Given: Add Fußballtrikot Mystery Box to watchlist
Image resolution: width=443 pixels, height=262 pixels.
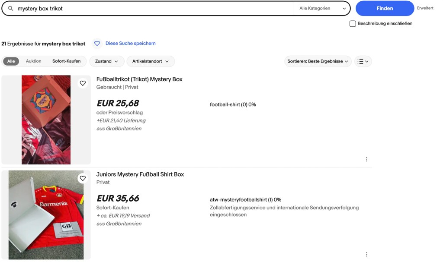Looking at the screenshot, I should 83,83.
